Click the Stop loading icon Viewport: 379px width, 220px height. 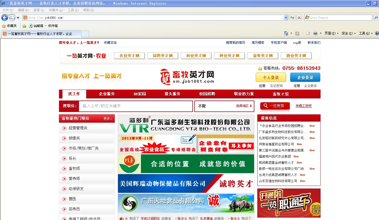(x=299, y=18)
